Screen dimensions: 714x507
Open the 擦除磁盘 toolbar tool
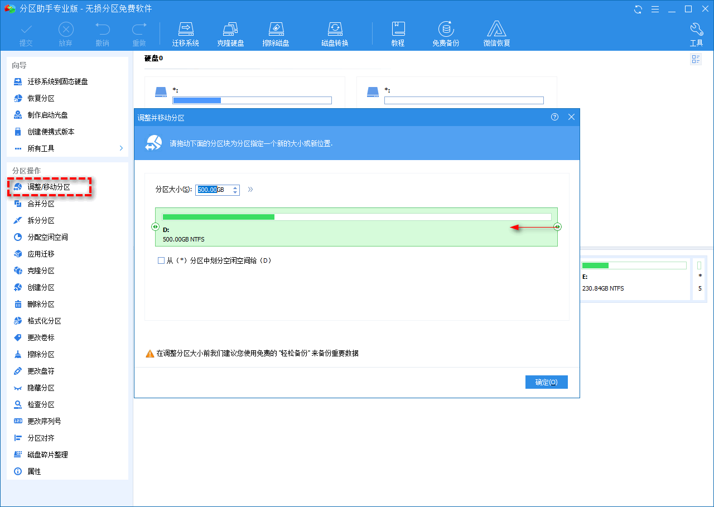point(276,34)
